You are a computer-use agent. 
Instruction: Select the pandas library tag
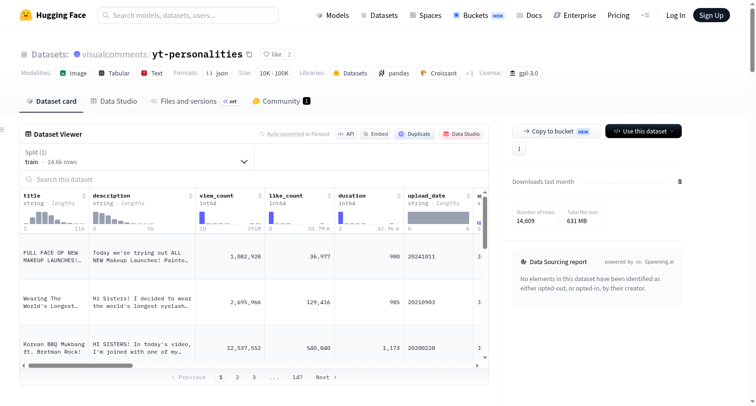[x=394, y=73]
